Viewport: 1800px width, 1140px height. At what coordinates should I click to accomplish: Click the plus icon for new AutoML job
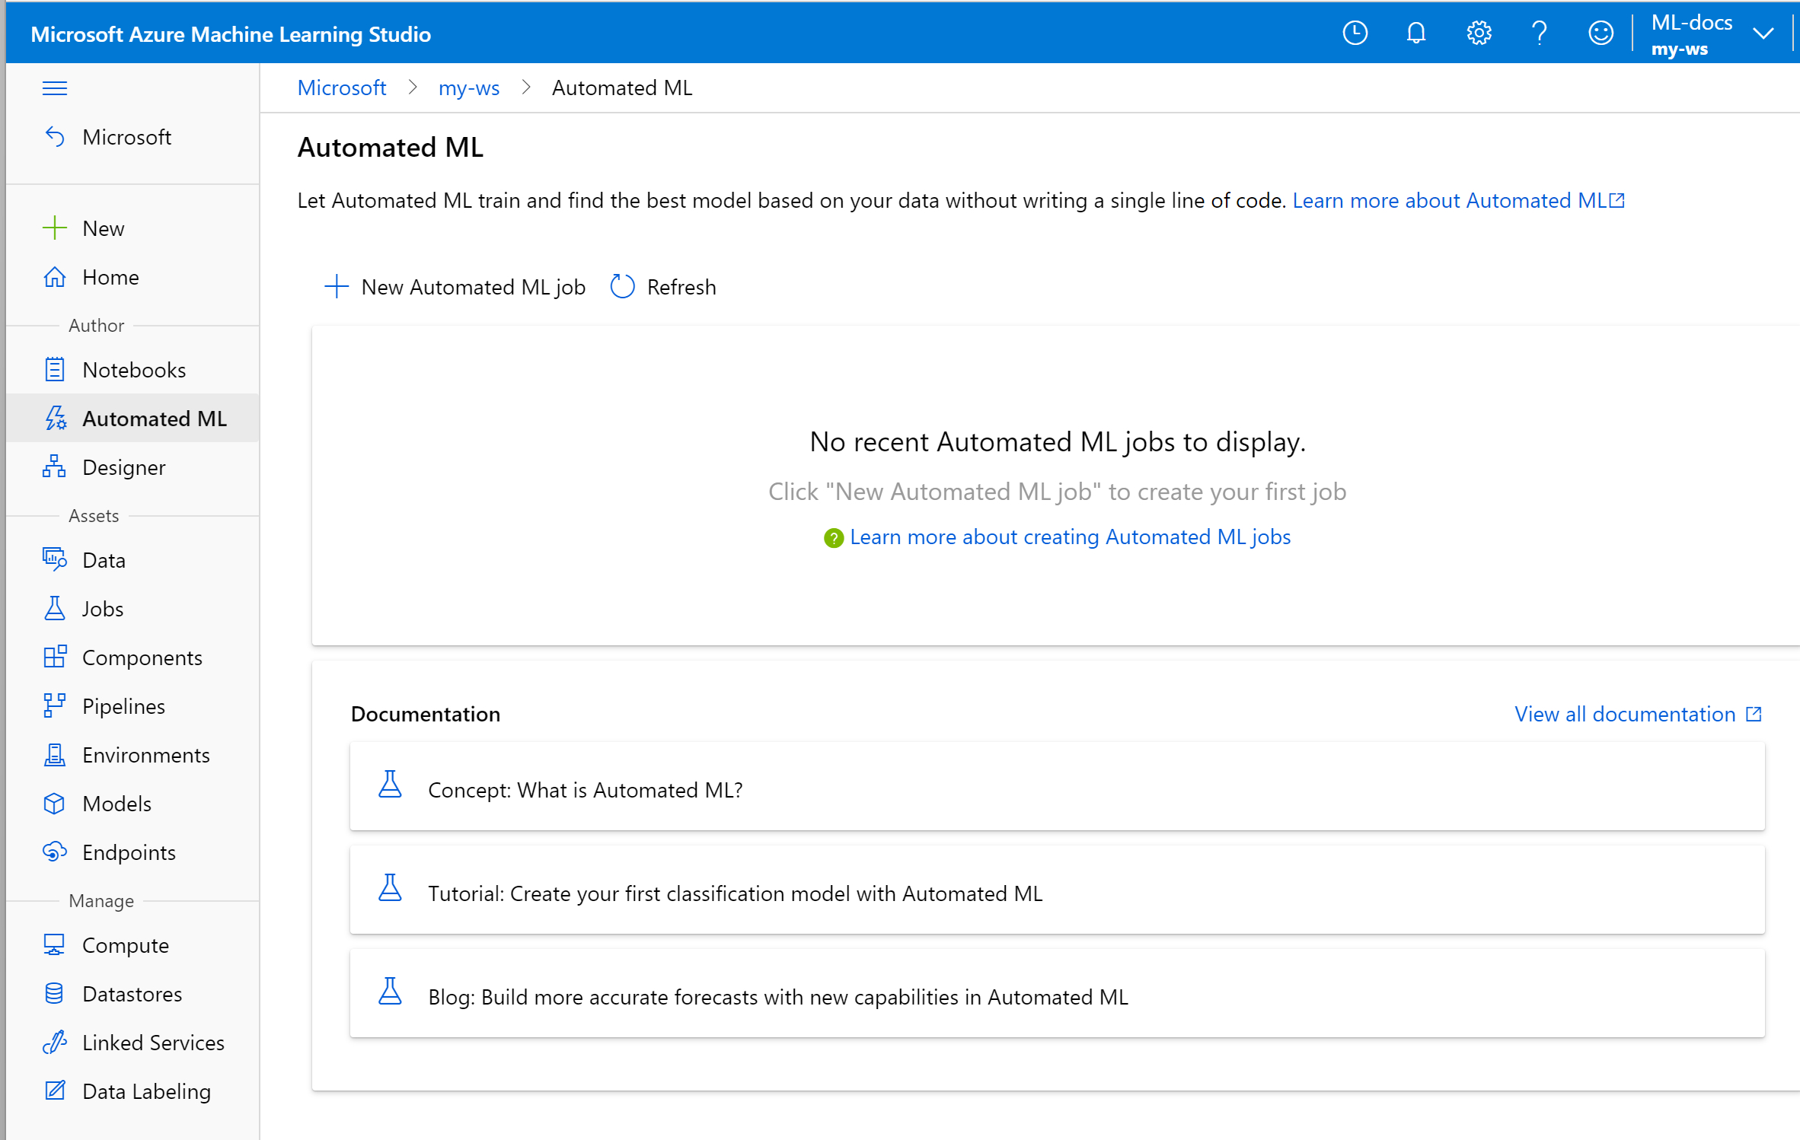[x=337, y=287]
